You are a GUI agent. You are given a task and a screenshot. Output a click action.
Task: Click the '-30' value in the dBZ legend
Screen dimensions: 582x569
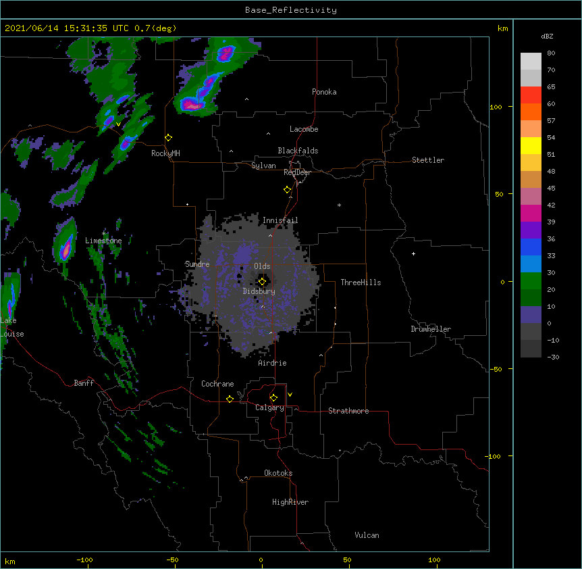click(x=553, y=357)
